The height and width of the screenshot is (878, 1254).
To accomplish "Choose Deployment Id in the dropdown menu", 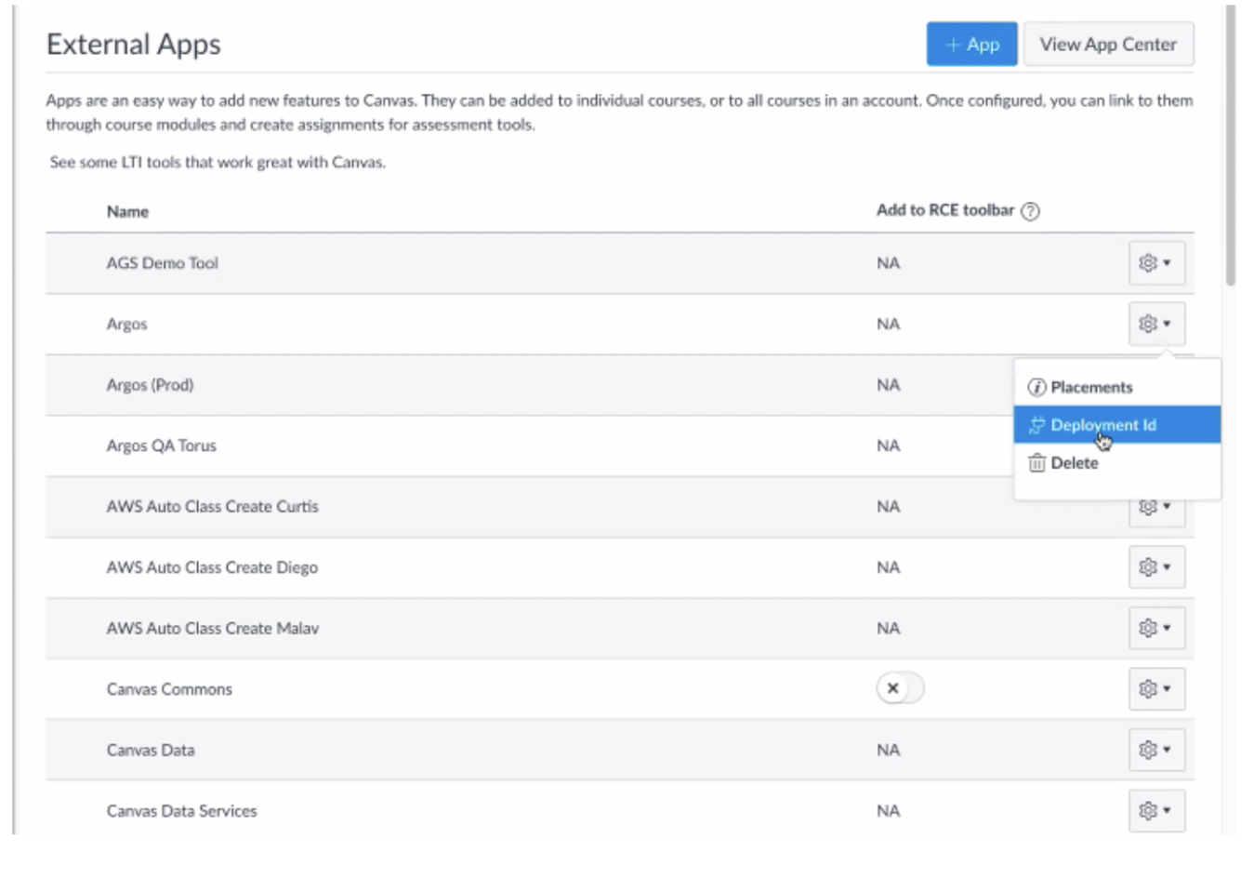I will (x=1103, y=425).
